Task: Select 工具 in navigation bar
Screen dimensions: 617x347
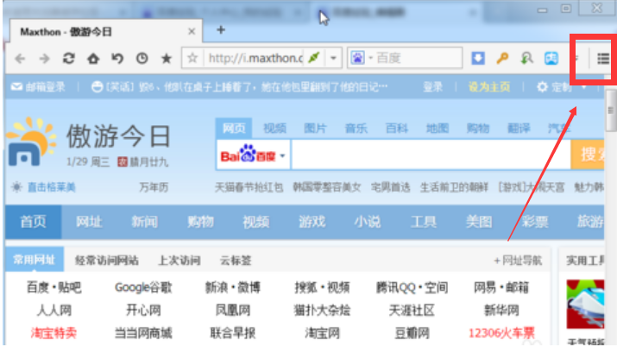Action: 424,222
